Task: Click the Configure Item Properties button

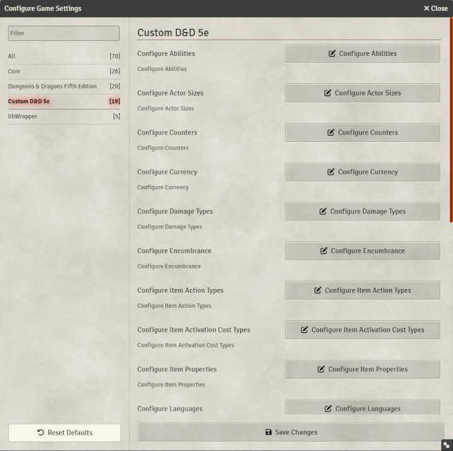Action: 362,369
